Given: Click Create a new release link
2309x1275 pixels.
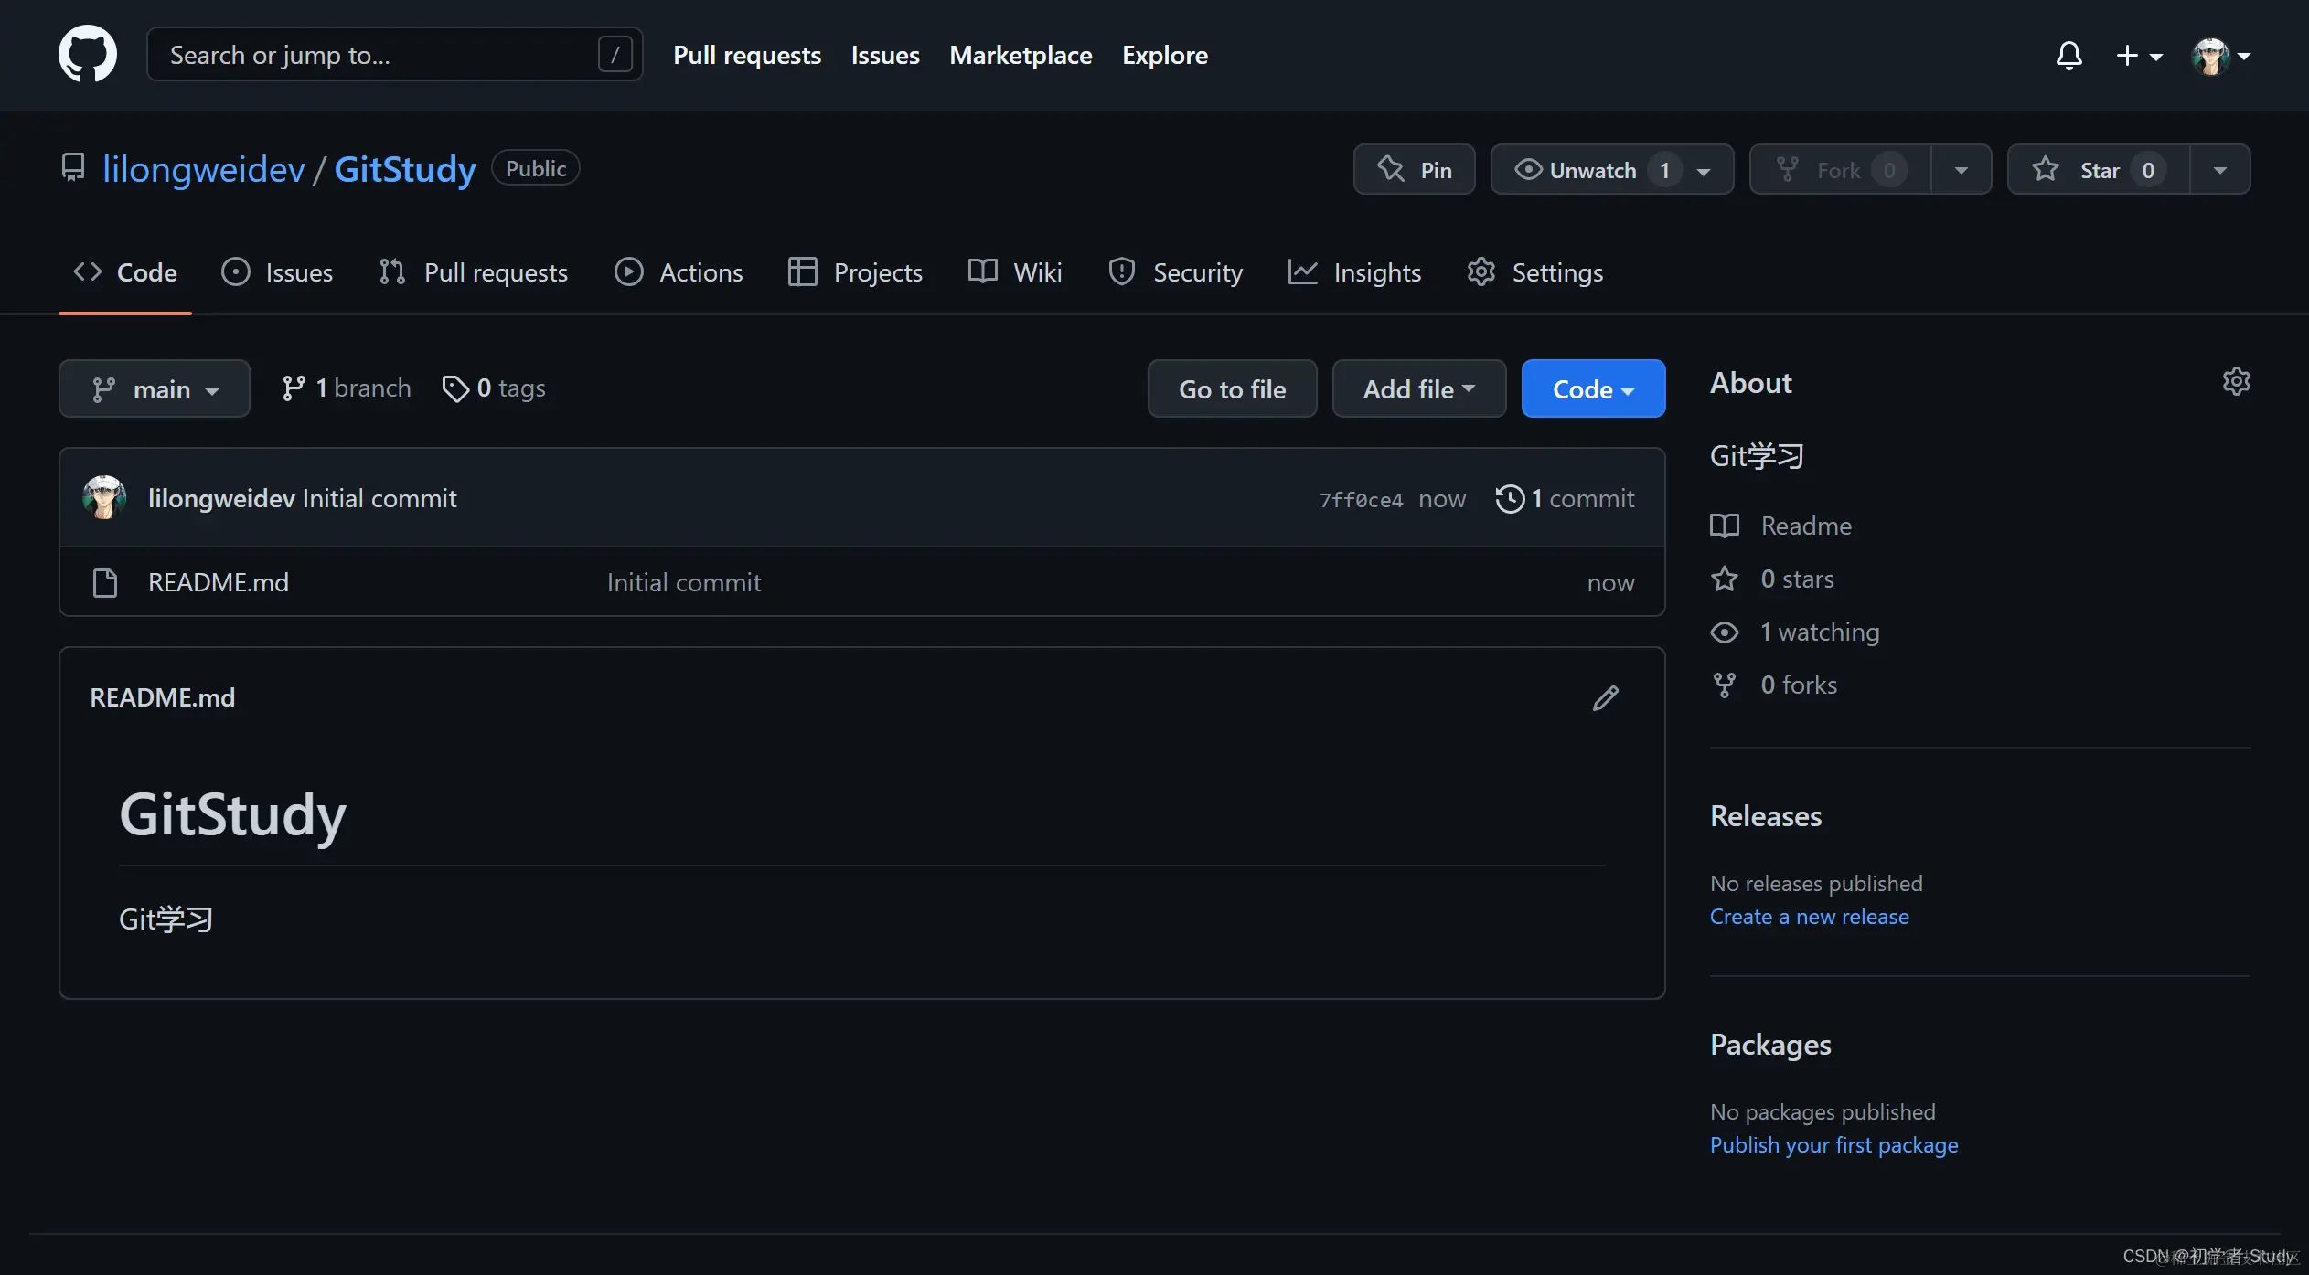Looking at the screenshot, I should (1809, 917).
